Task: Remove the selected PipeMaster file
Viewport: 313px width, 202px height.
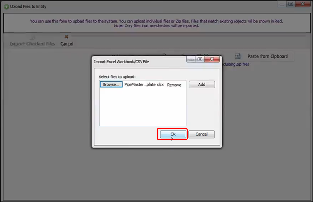Action: [174, 85]
